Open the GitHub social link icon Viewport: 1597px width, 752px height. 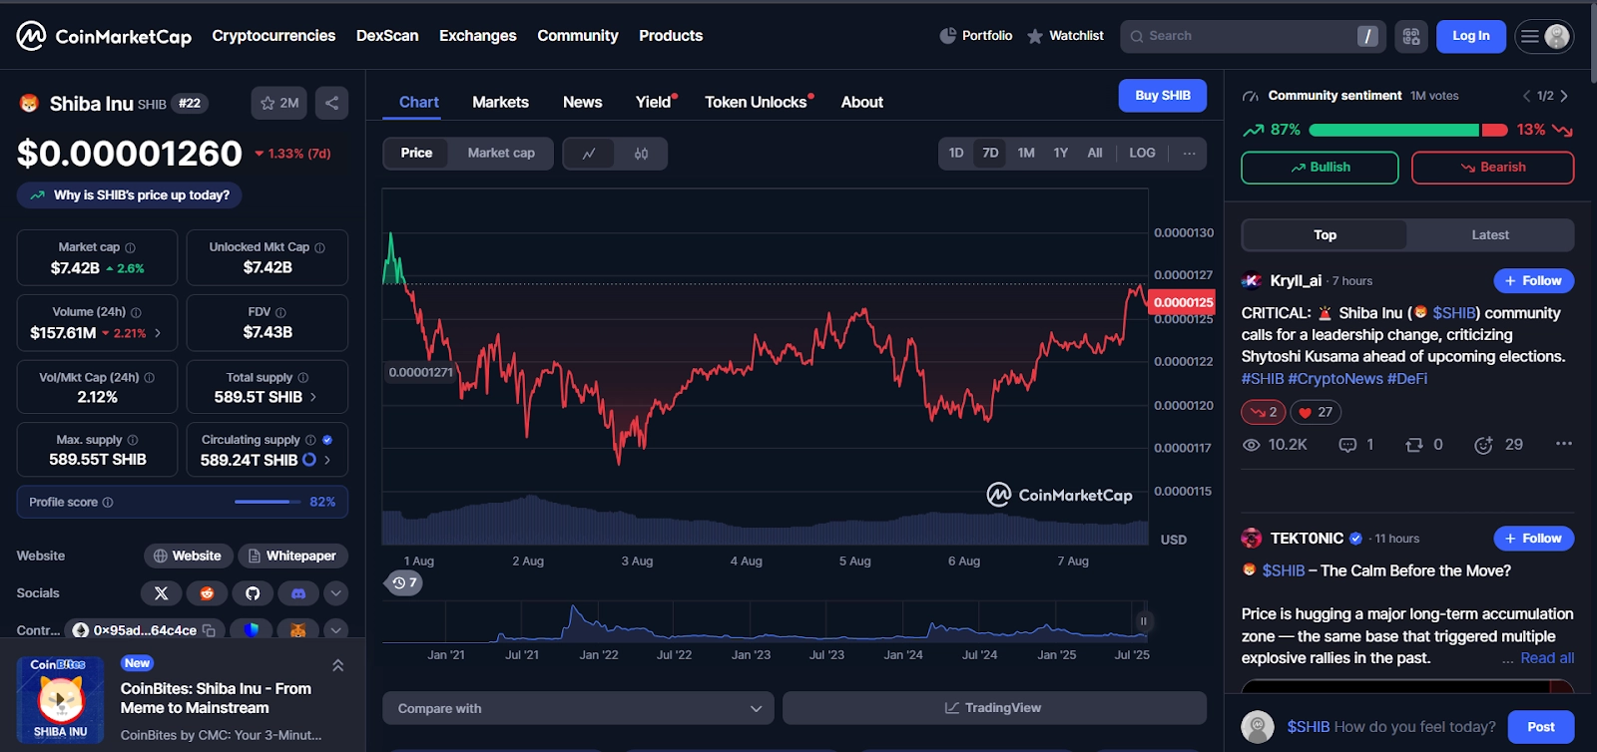coord(253,593)
